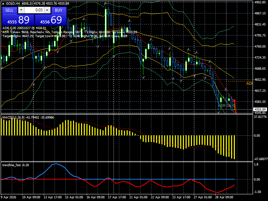Click the 4581.55 price axis label
The width and height of the screenshot is (268, 201).
[x=260, y=102]
